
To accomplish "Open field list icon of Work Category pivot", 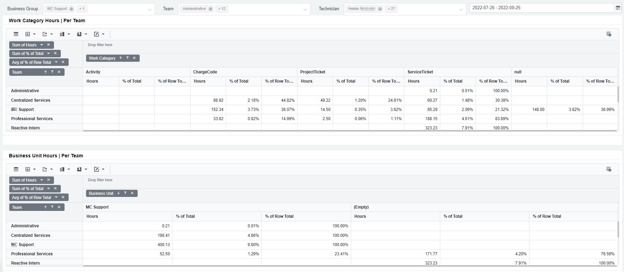I will click(609, 34).
